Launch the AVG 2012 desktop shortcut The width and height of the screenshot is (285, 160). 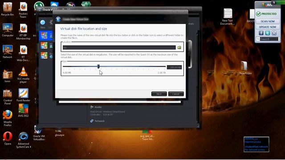[23, 111]
